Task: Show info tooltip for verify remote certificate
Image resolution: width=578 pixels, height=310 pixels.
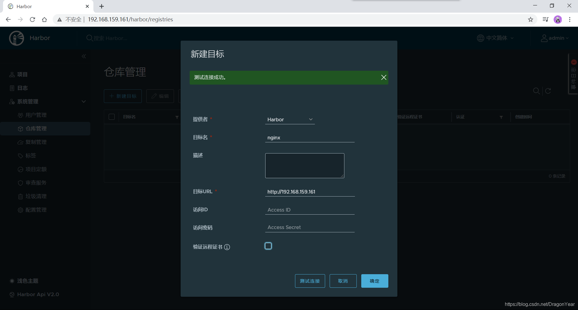Action: pos(227,247)
